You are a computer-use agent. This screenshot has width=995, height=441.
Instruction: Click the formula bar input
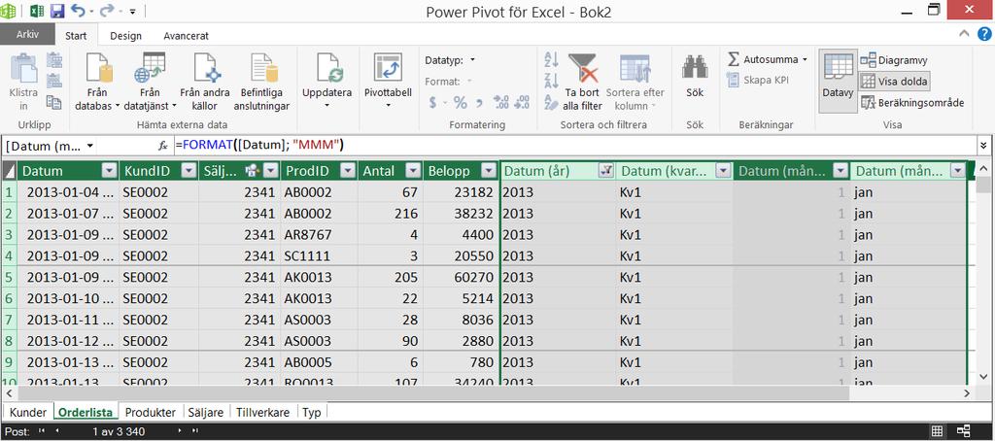click(574, 146)
